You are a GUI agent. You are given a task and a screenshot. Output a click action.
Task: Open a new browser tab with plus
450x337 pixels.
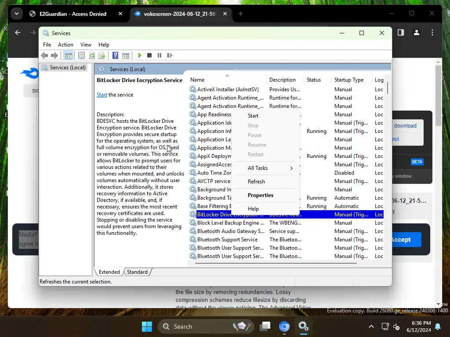point(240,14)
